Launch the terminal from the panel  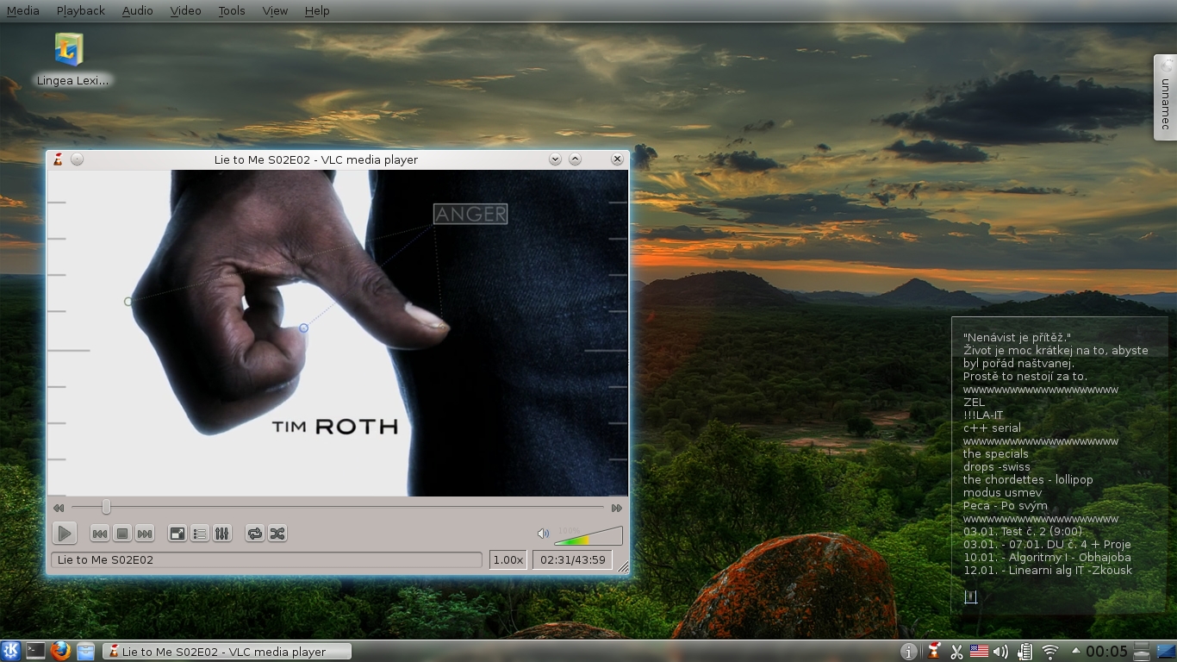[x=35, y=651]
